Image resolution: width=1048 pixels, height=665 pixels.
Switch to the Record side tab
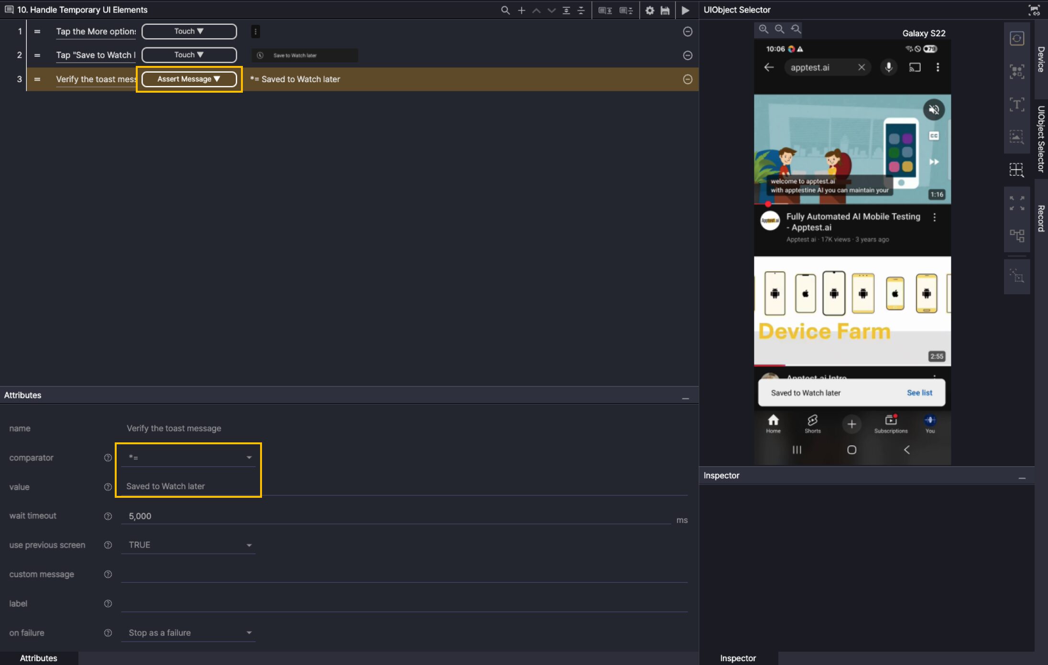[x=1041, y=218]
